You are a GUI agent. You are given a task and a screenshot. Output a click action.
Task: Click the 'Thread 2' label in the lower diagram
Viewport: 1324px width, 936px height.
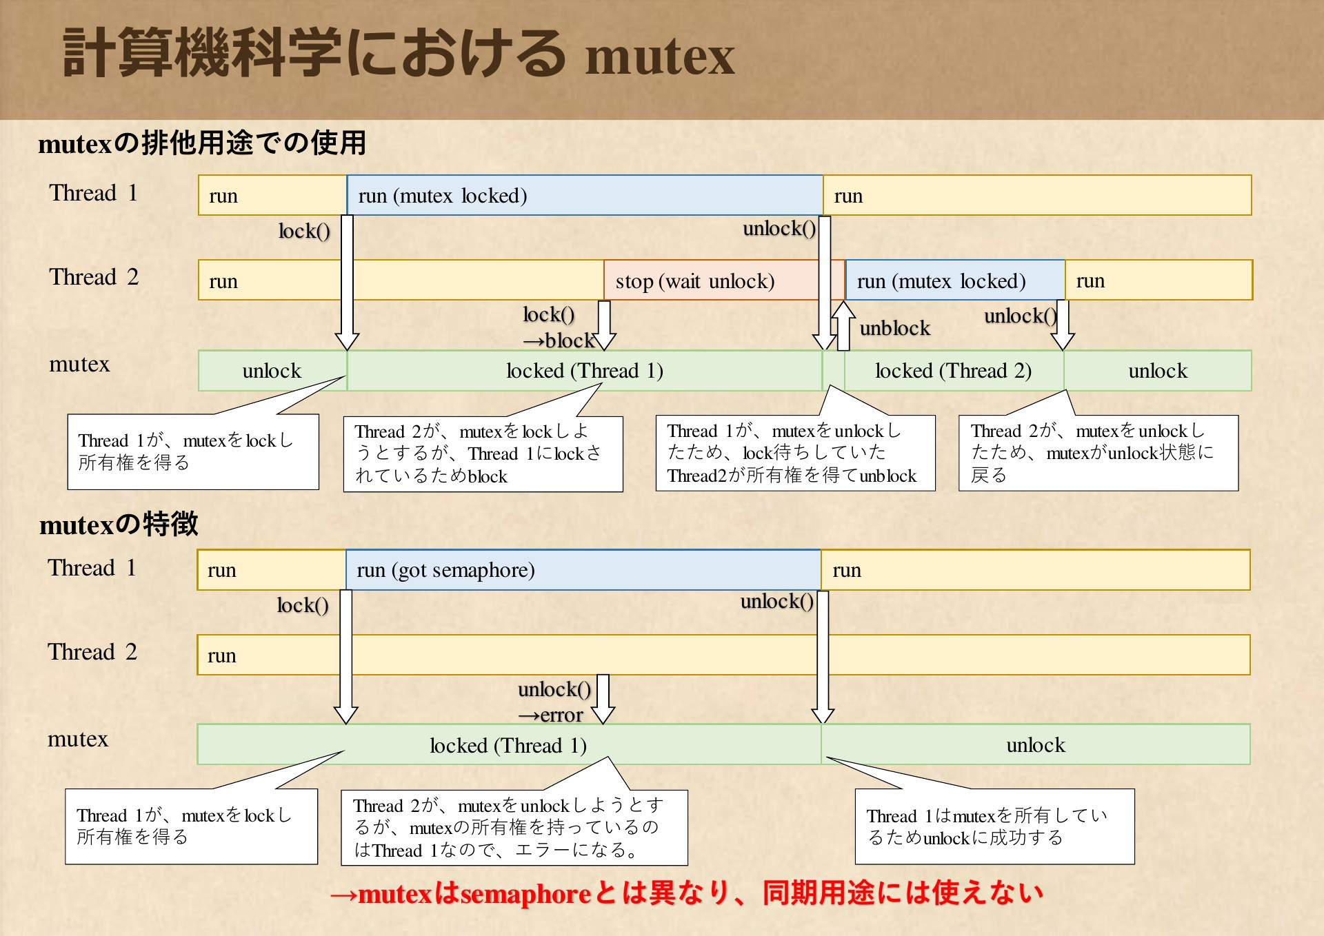click(92, 652)
